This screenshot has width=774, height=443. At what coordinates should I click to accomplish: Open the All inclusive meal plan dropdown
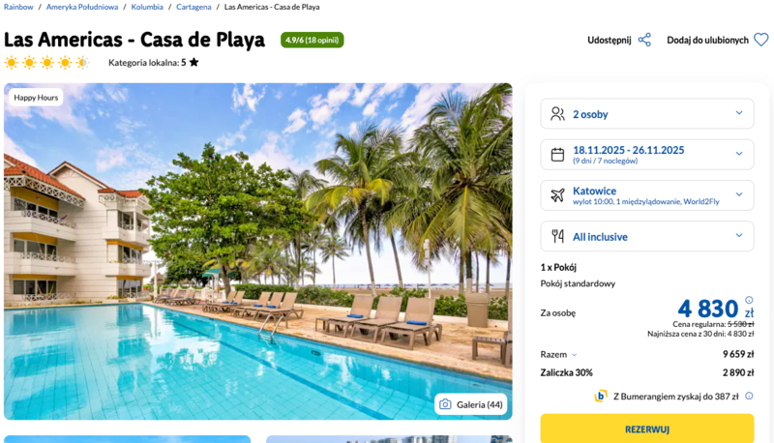[647, 236]
